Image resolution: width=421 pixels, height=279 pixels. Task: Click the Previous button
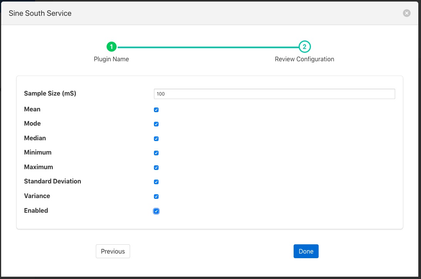[113, 251]
